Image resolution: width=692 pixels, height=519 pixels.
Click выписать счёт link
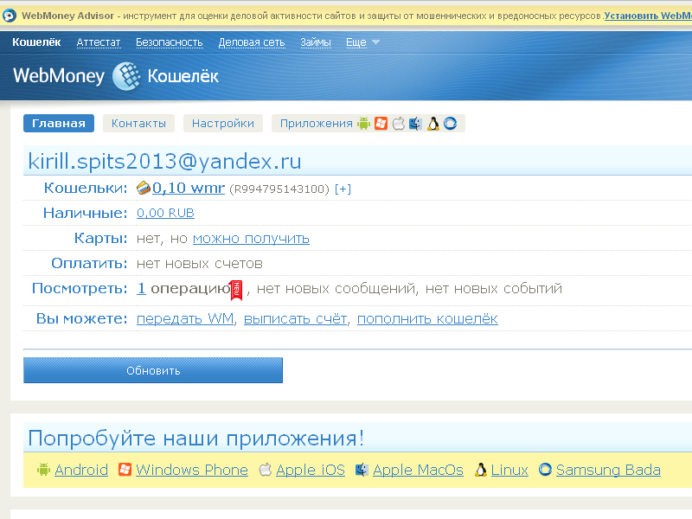click(x=295, y=318)
